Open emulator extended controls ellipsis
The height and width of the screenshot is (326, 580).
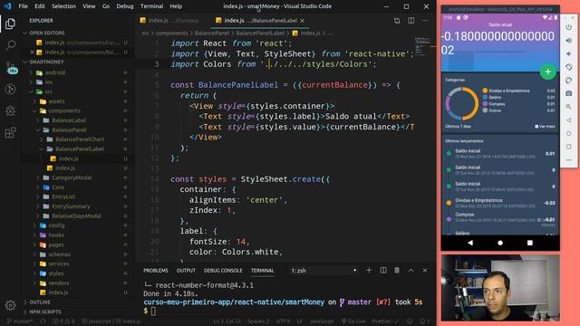pyautogui.click(x=568, y=160)
